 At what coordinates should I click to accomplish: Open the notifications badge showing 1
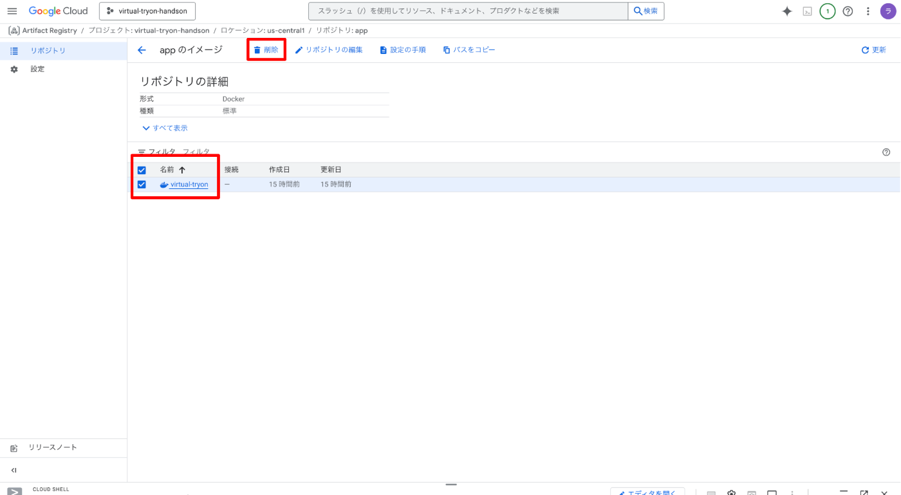tap(828, 11)
